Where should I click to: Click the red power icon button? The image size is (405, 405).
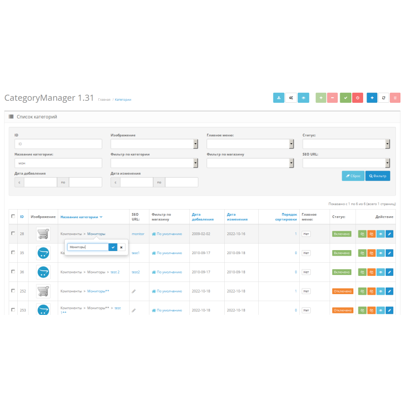pos(357,98)
